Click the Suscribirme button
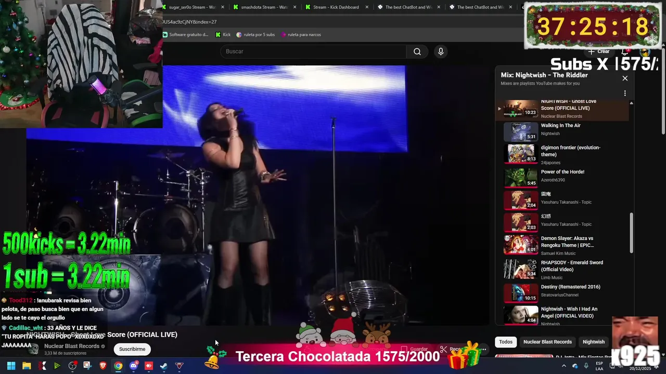666x374 pixels. click(132, 349)
